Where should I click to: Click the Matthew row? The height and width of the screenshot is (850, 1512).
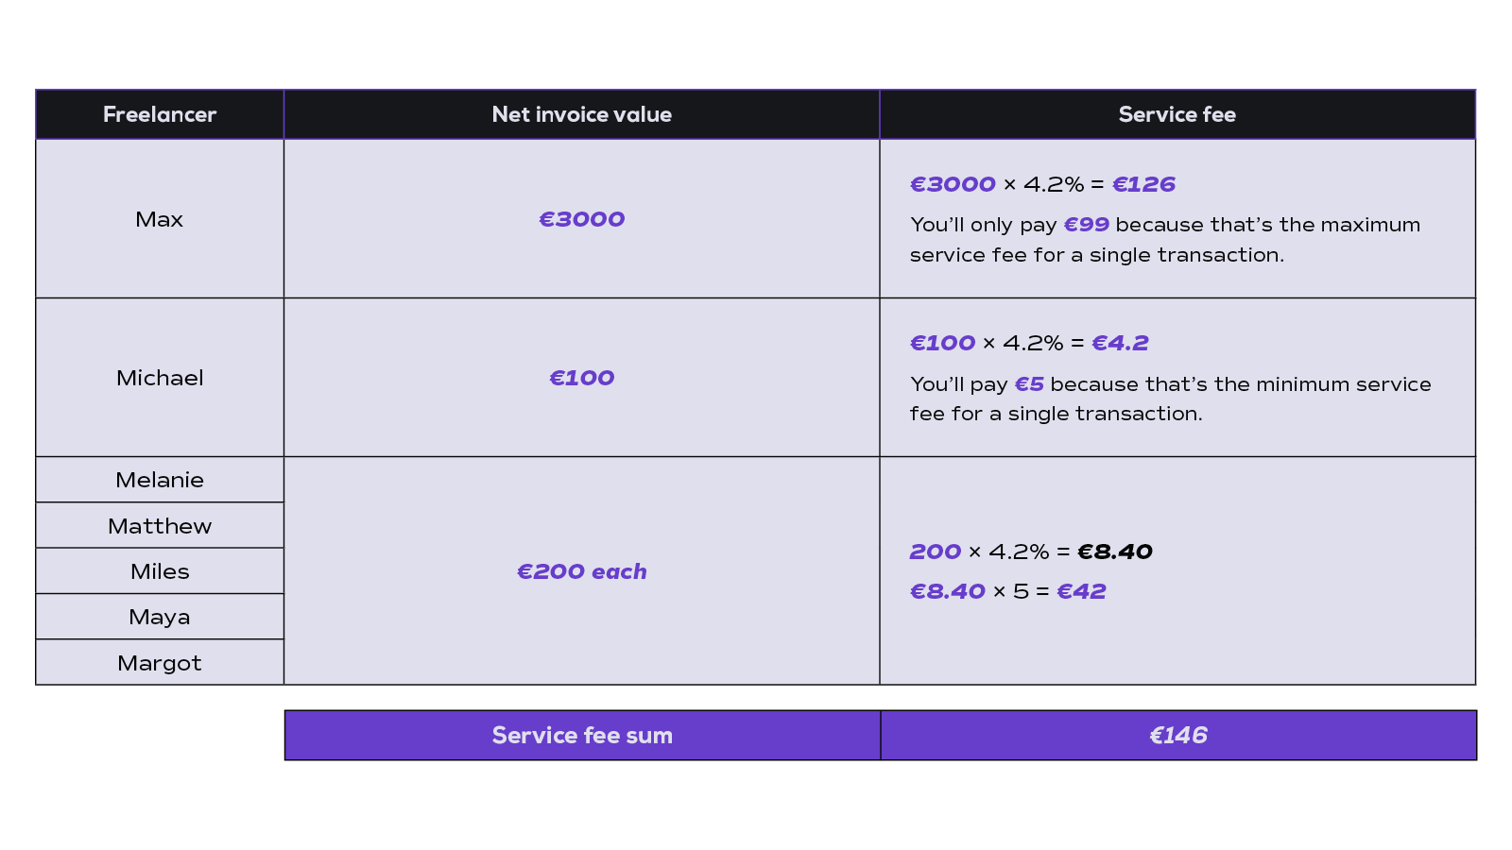point(160,526)
